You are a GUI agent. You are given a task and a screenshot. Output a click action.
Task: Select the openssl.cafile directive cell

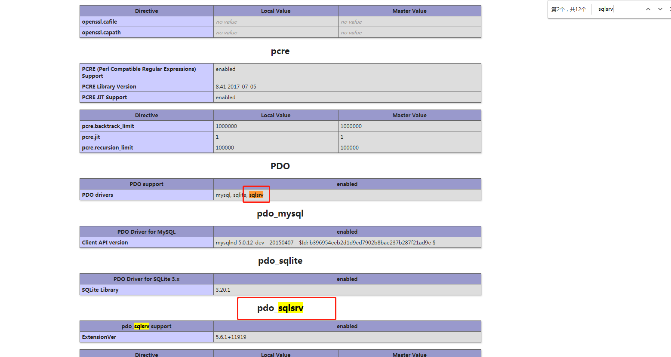[147, 22]
